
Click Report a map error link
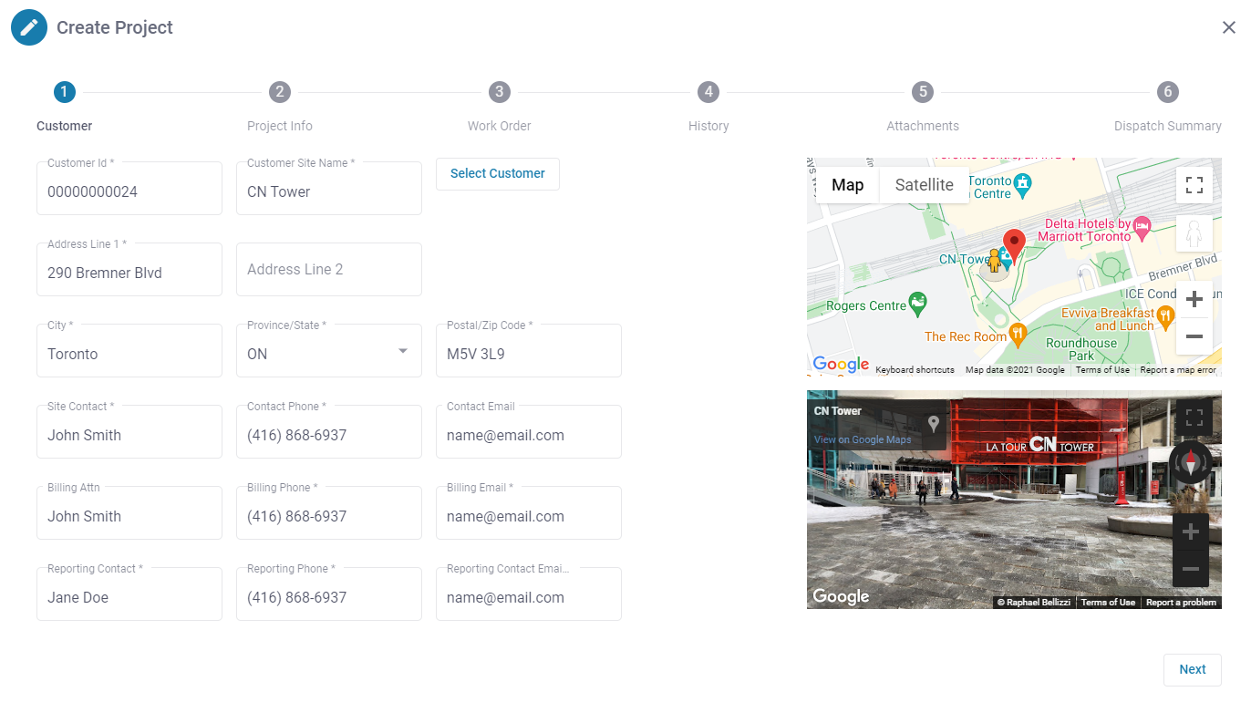pyautogui.click(x=1178, y=370)
